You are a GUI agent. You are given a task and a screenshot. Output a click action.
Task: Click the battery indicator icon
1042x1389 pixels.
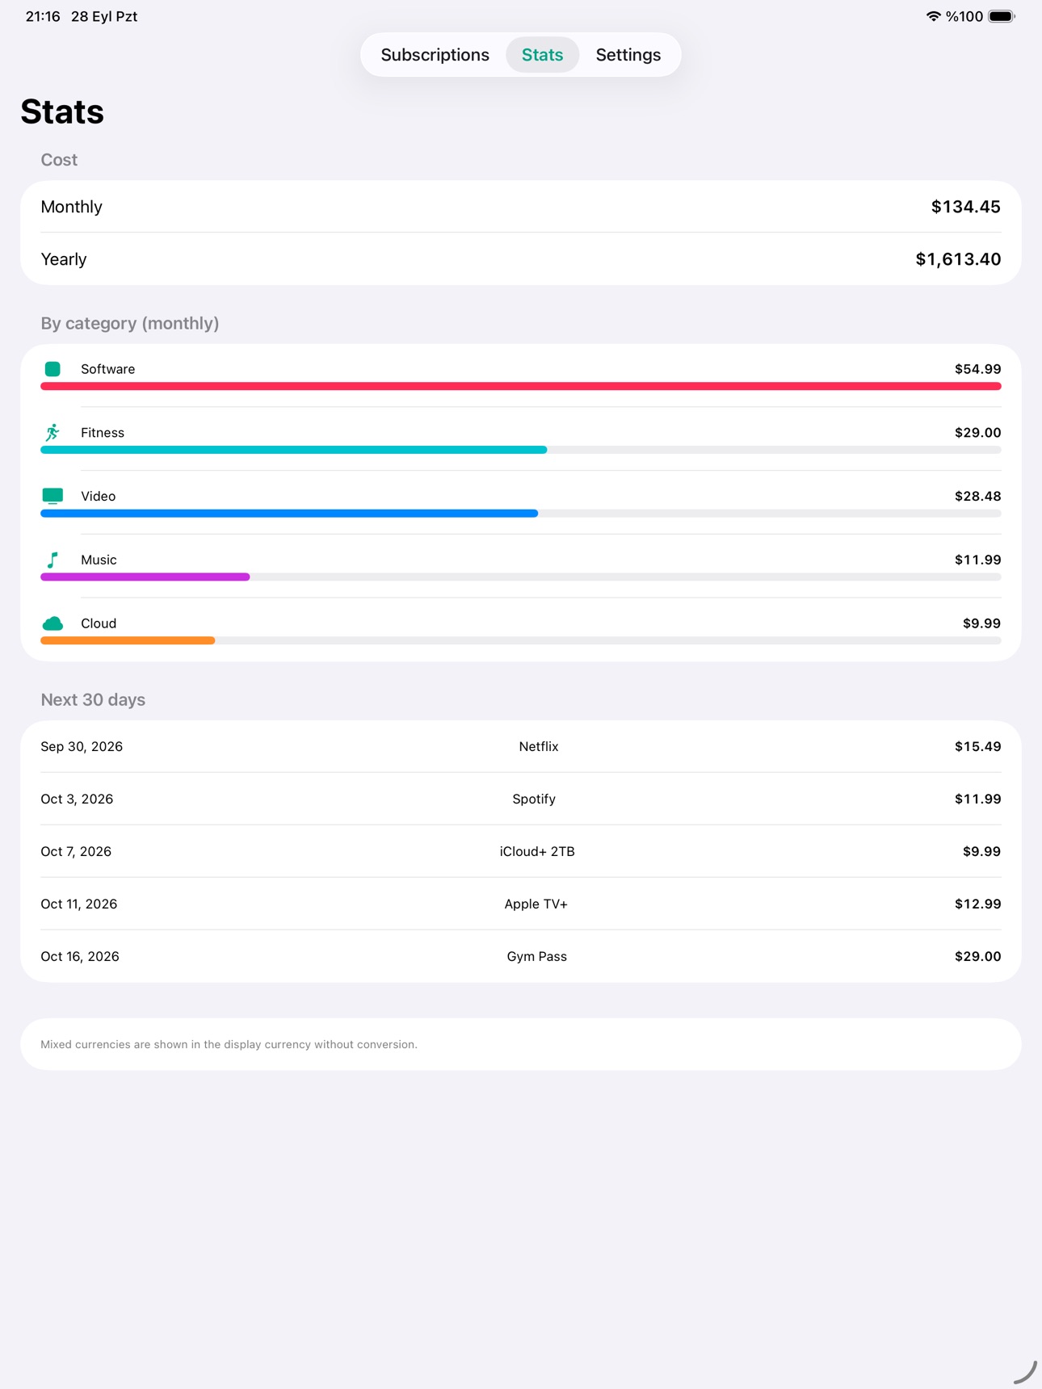(1002, 16)
